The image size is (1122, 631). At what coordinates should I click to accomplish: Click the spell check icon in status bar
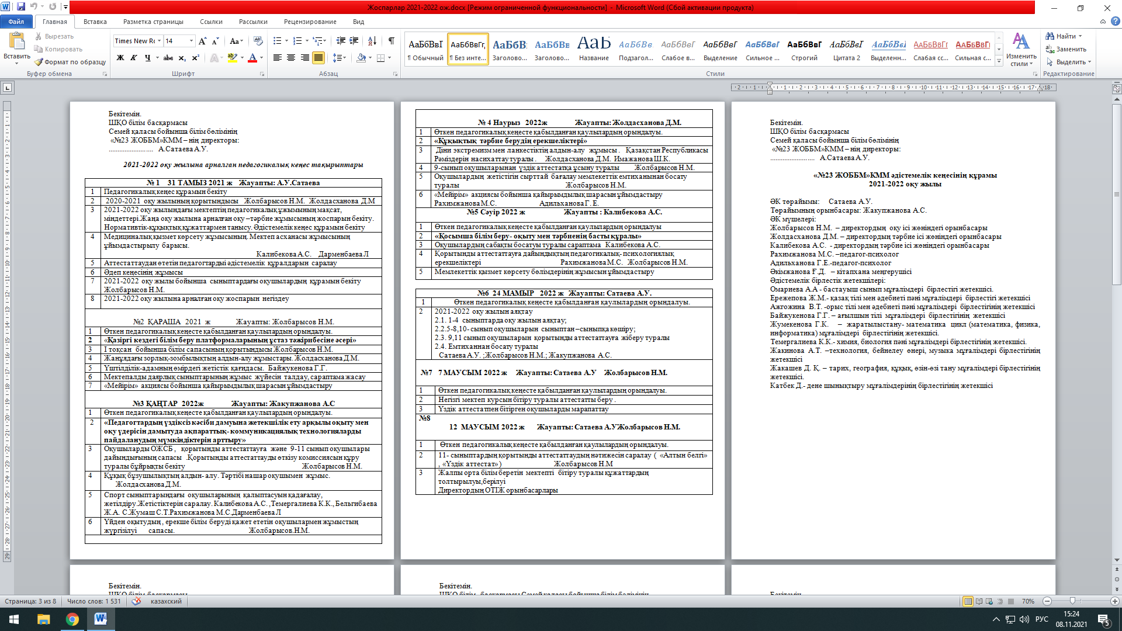click(x=136, y=601)
